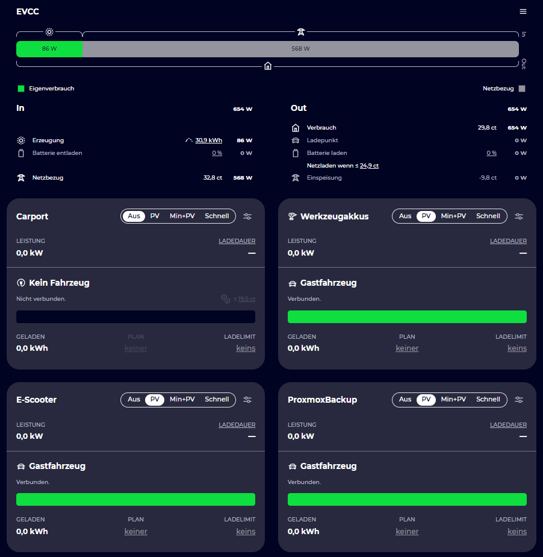Open Werkzeugakkus loadpoint settings sliders icon
This screenshot has width=543, height=557.
[519, 216]
